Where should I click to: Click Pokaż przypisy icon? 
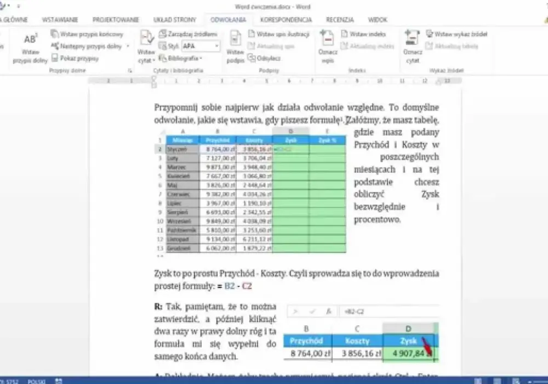point(54,58)
